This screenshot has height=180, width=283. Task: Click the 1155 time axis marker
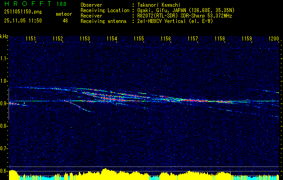point(139,39)
